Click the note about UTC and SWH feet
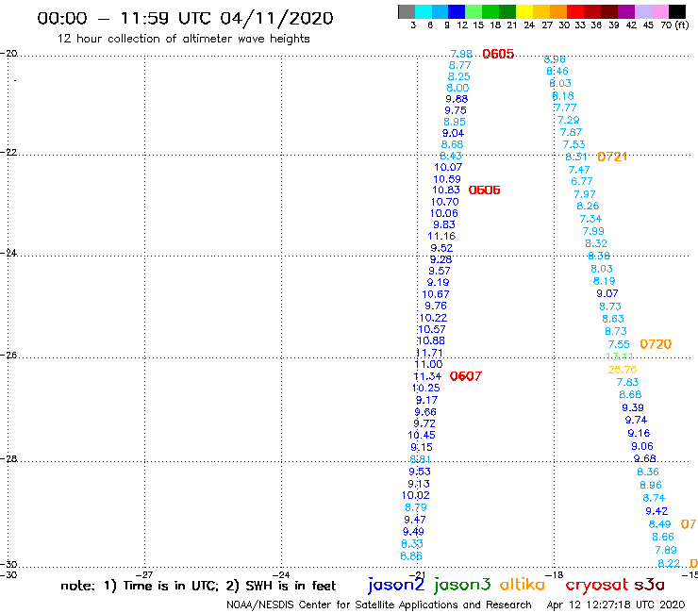698x613 pixels. [x=198, y=586]
